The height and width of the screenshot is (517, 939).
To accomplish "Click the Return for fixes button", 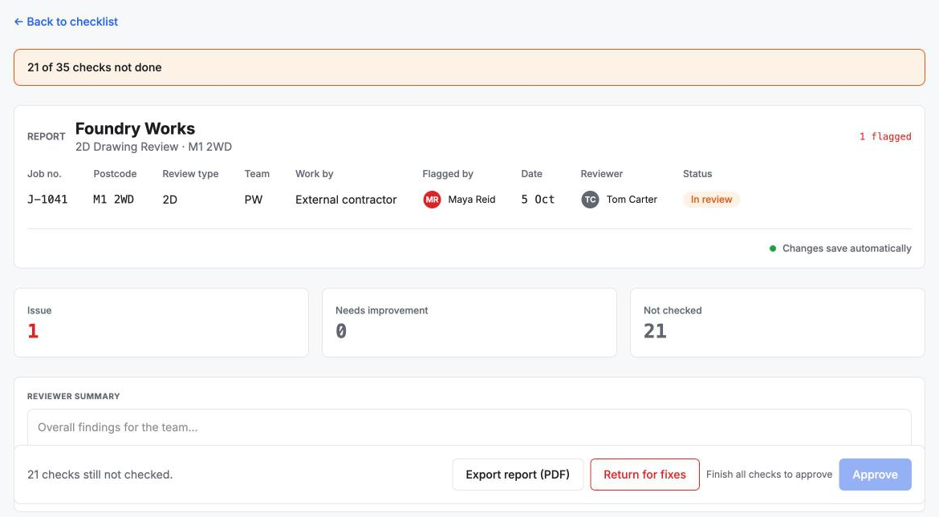I will point(644,475).
